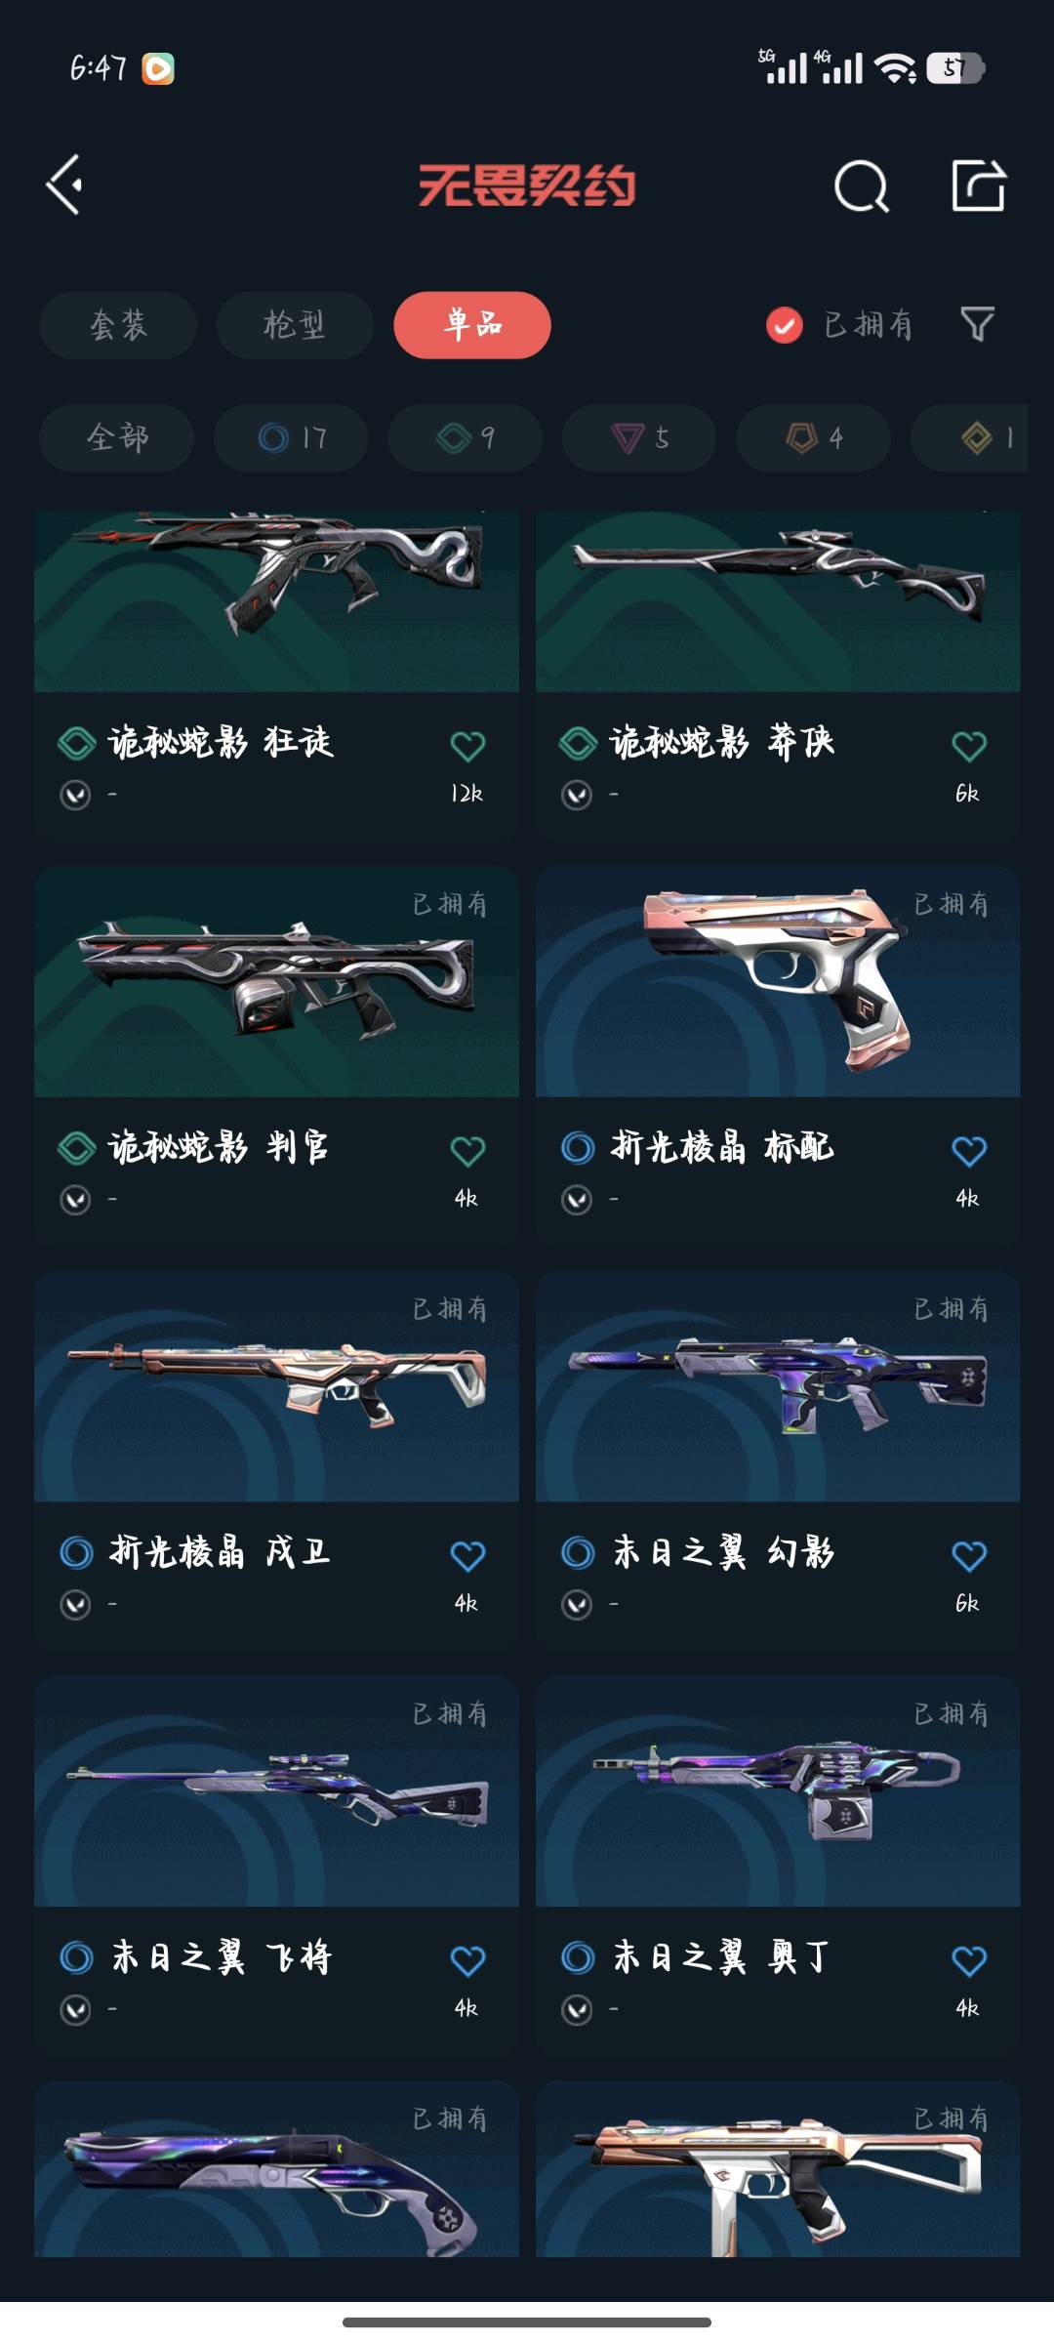Switch to the 枪型 tab
The image size is (1054, 2343).
[295, 325]
